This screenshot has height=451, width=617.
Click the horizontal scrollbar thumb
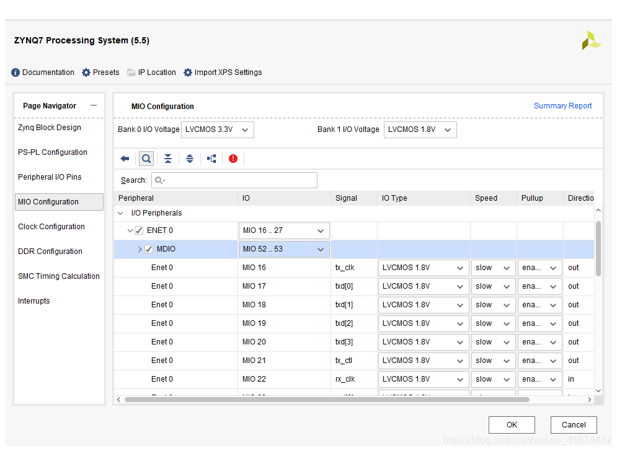(x=327, y=400)
